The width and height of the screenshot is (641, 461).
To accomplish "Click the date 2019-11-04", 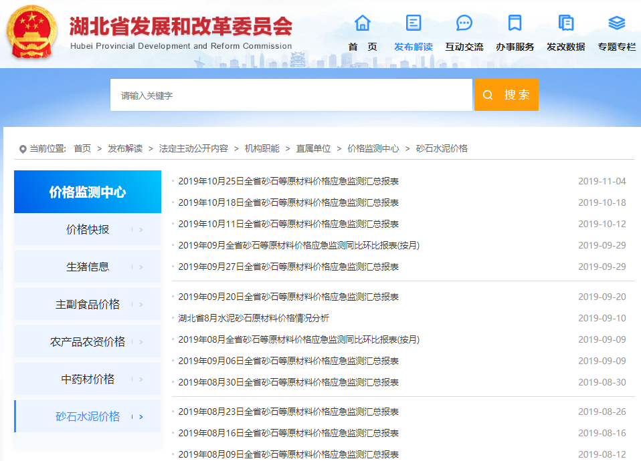I will coord(602,181).
